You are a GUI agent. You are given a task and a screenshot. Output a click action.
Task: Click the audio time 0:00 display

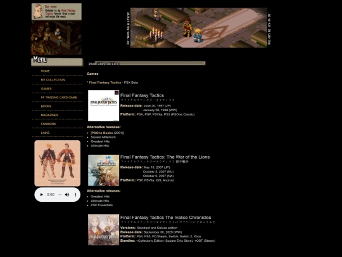(x=51, y=195)
